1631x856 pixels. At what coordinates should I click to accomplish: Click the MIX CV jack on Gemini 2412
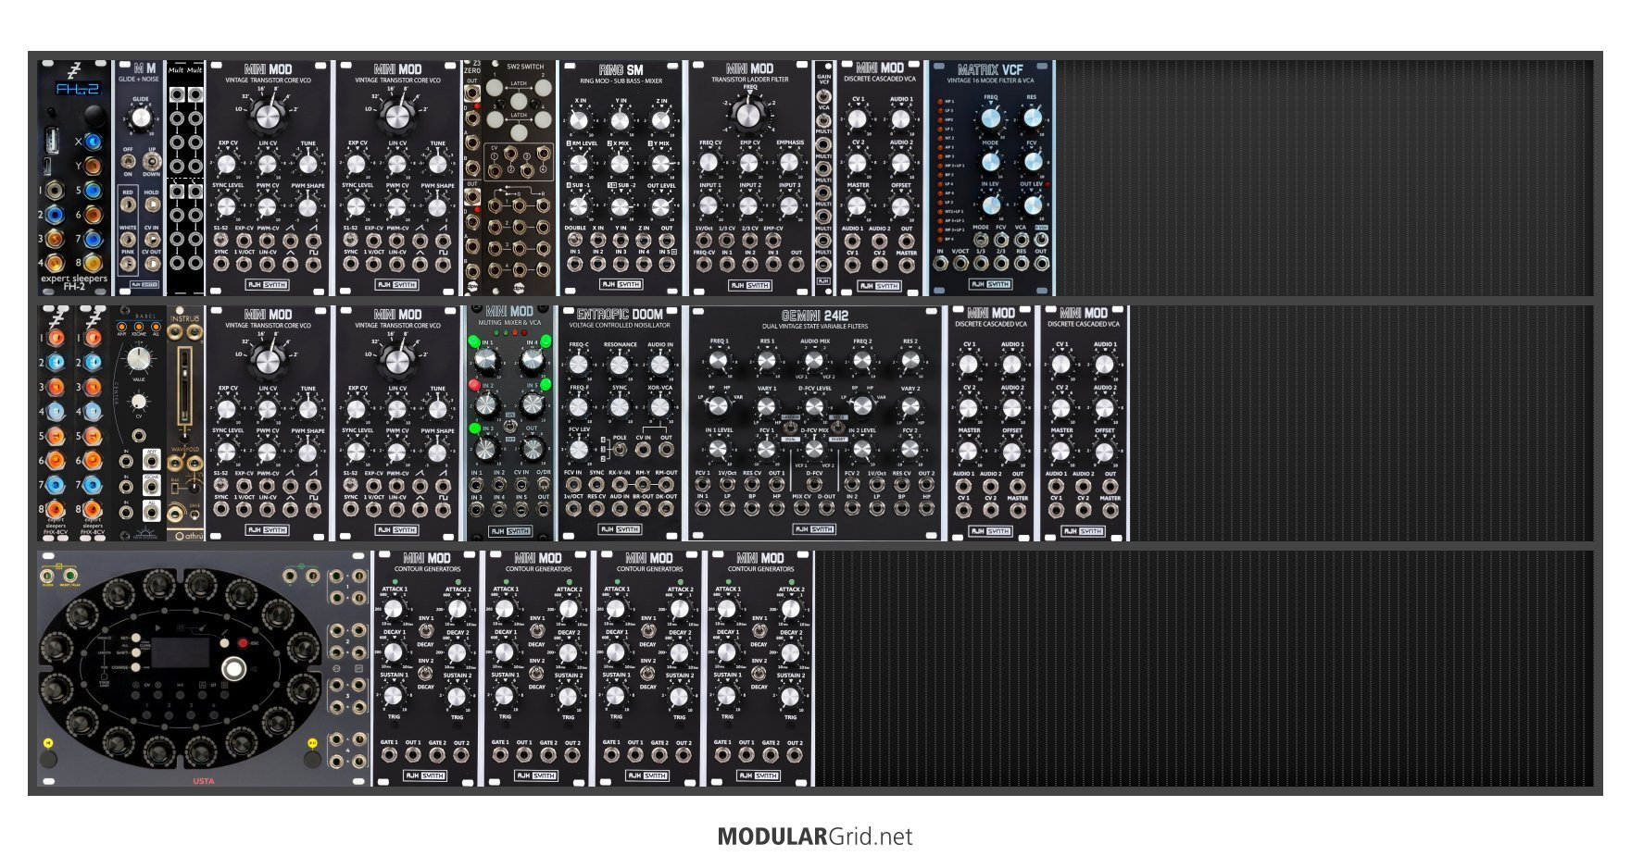[x=801, y=508]
